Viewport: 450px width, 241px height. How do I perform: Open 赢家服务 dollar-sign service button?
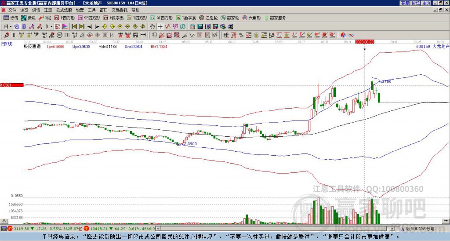(275, 18)
